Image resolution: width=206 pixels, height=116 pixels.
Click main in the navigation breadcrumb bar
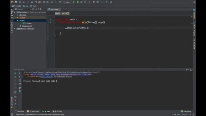click(x=33, y=6)
